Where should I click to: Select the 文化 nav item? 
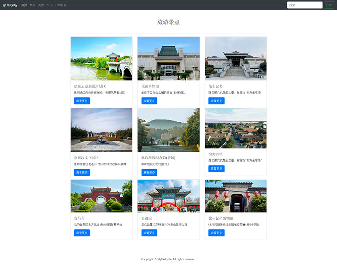tap(49, 5)
